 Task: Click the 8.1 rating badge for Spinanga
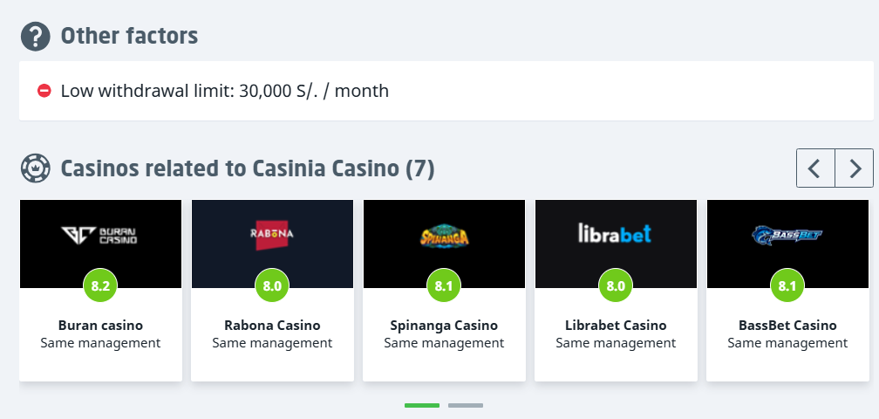click(x=444, y=285)
